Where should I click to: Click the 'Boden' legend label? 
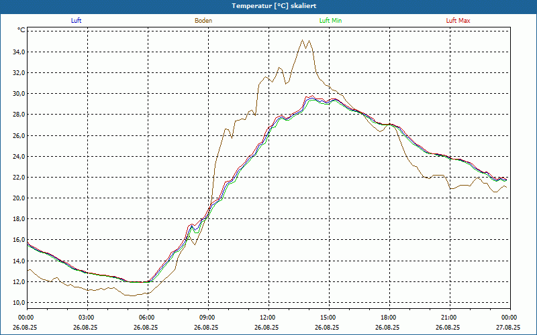click(203, 21)
